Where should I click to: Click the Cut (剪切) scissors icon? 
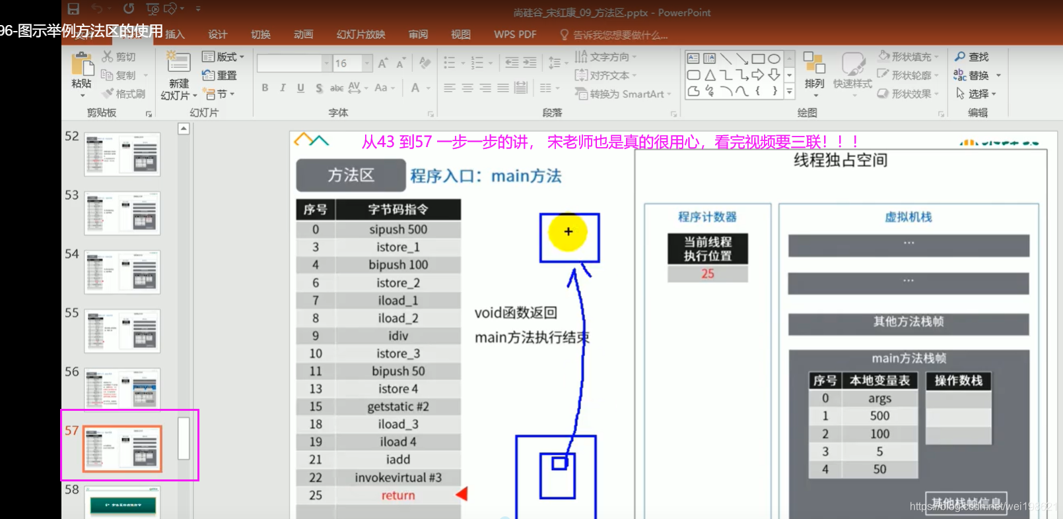(108, 57)
